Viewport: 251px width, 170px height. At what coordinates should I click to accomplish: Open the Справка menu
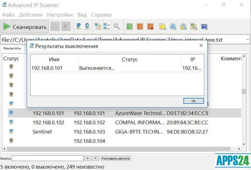(x=101, y=15)
